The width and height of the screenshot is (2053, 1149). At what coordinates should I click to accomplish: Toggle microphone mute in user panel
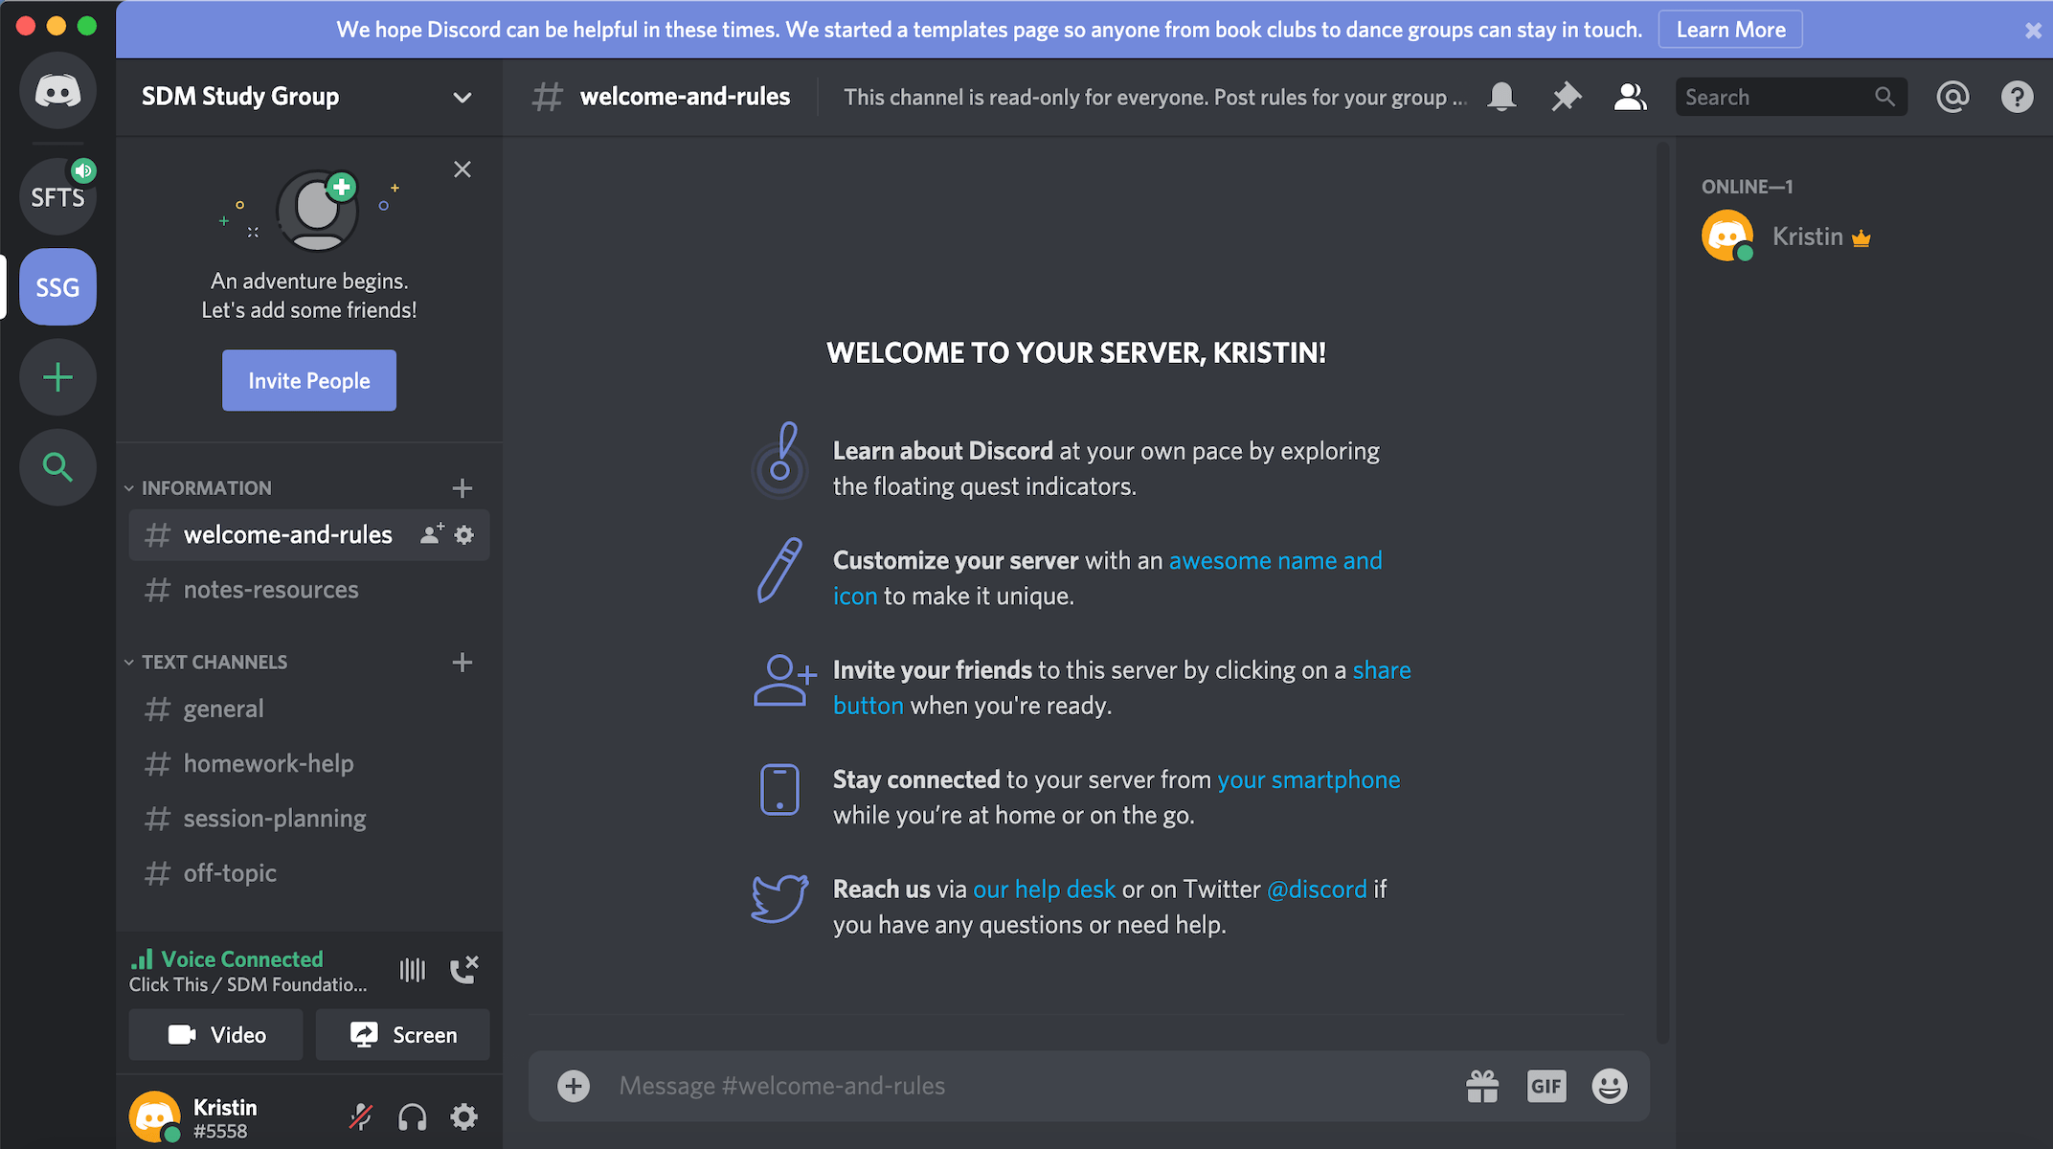[x=361, y=1116]
